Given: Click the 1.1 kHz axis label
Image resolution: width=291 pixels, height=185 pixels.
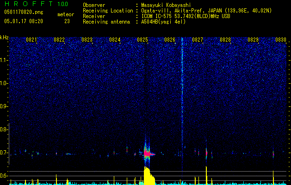Looking at the screenshot, I should (4, 60).
